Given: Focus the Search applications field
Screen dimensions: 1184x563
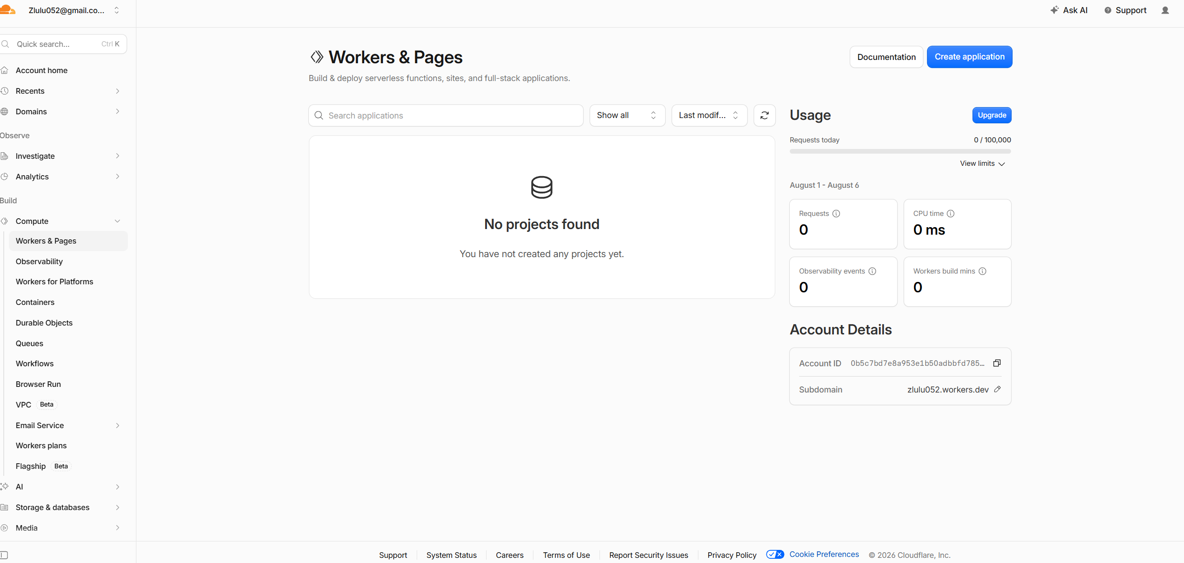Looking at the screenshot, I should click(x=446, y=115).
